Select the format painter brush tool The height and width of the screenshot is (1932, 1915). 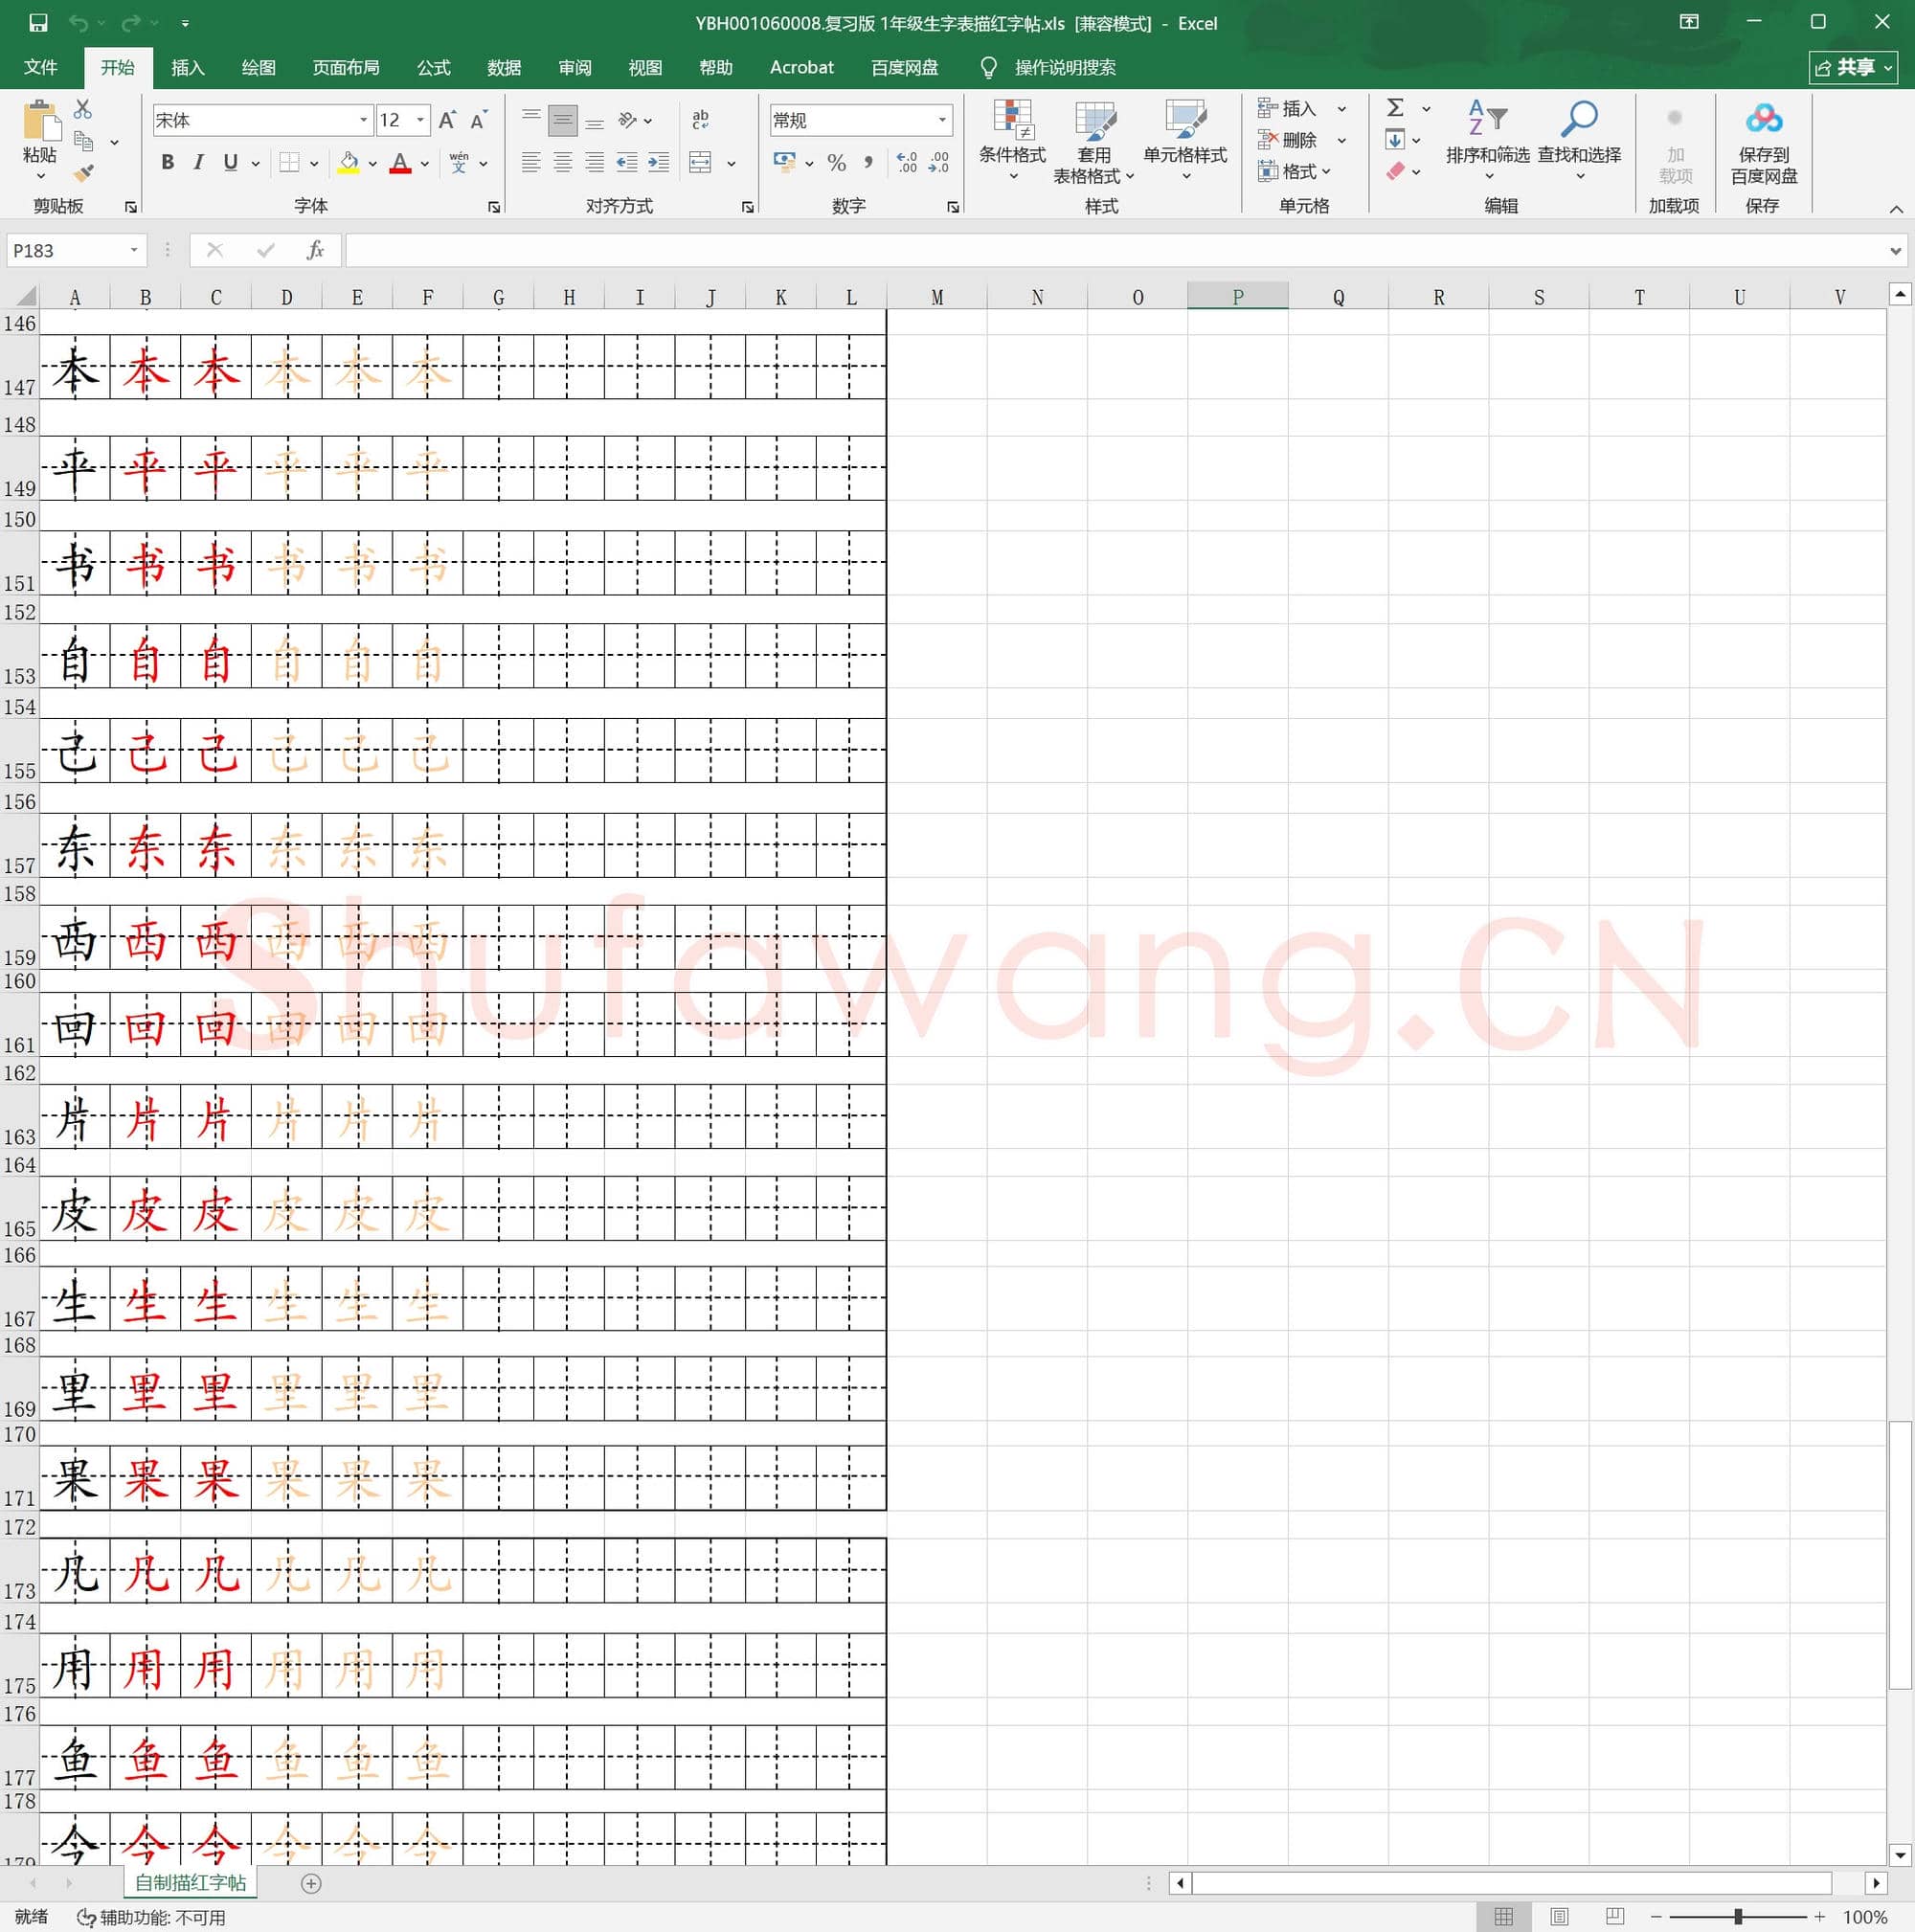pos(84,172)
